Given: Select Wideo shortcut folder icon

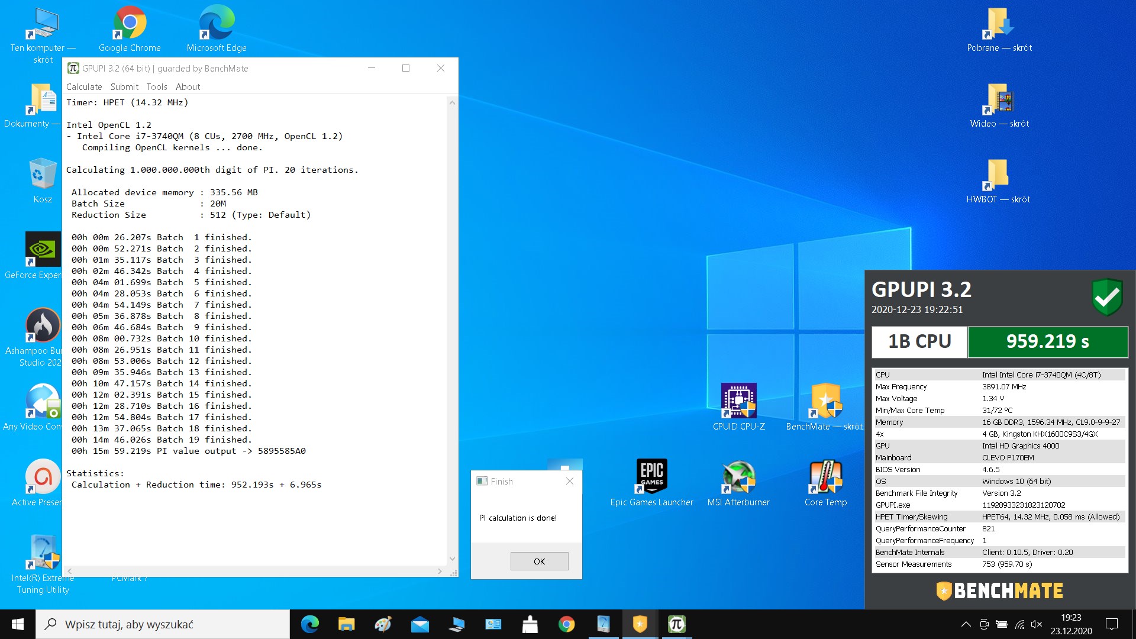Looking at the screenshot, I should (x=999, y=105).
